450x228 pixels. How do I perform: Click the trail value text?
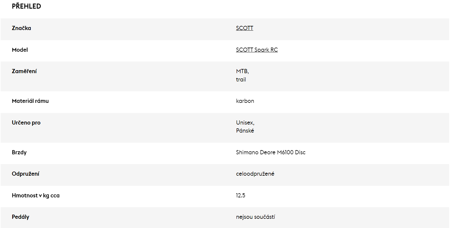tap(241, 80)
